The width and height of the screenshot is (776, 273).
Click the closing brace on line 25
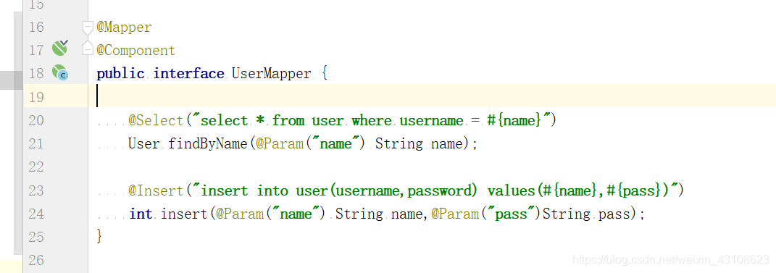pyautogui.click(x=99, y=236)
